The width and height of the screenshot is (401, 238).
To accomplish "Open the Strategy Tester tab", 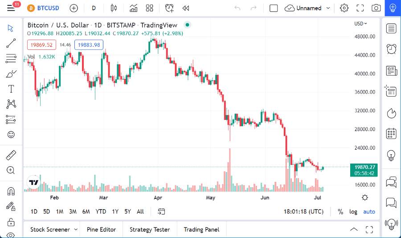I will (x=149, y=230).
